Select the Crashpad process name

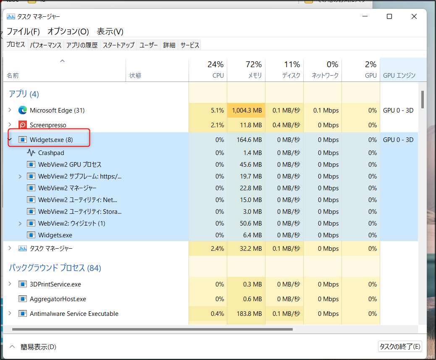coord(51,153)
